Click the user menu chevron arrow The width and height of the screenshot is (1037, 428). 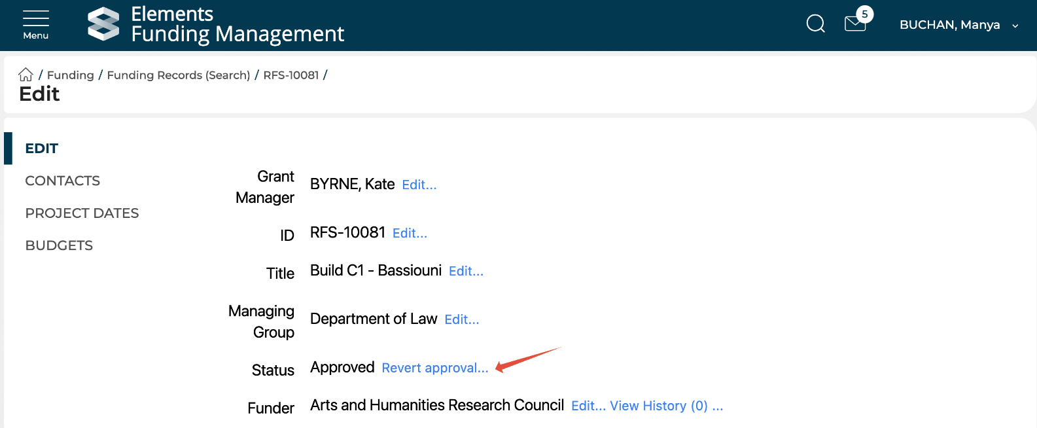pyautogui.click(x=1015, y=26)
